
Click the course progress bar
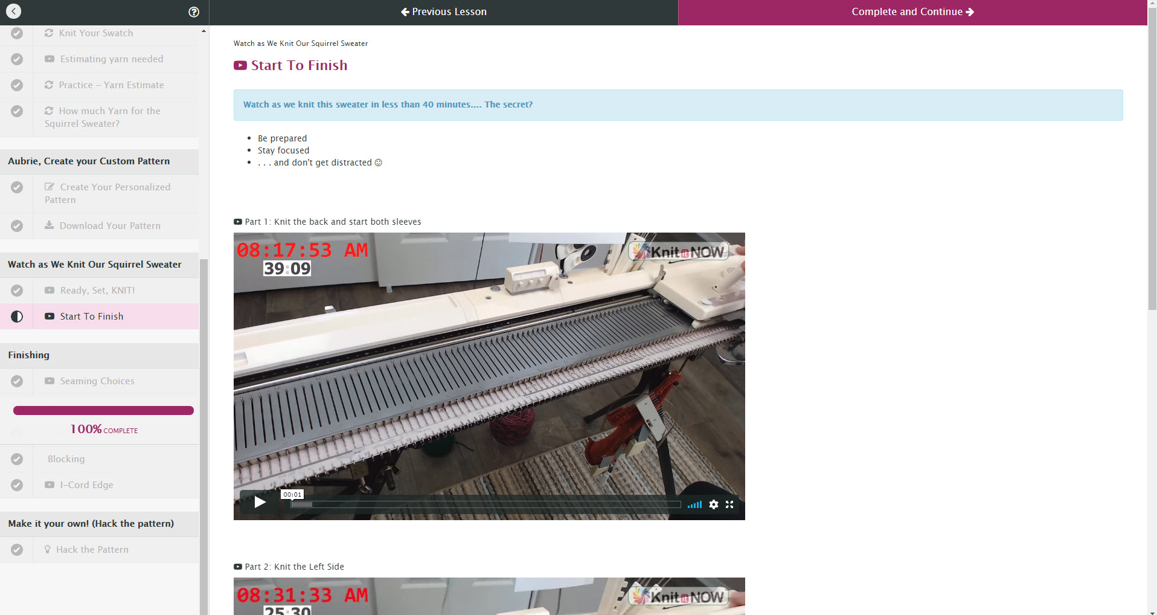coord(103,411)
